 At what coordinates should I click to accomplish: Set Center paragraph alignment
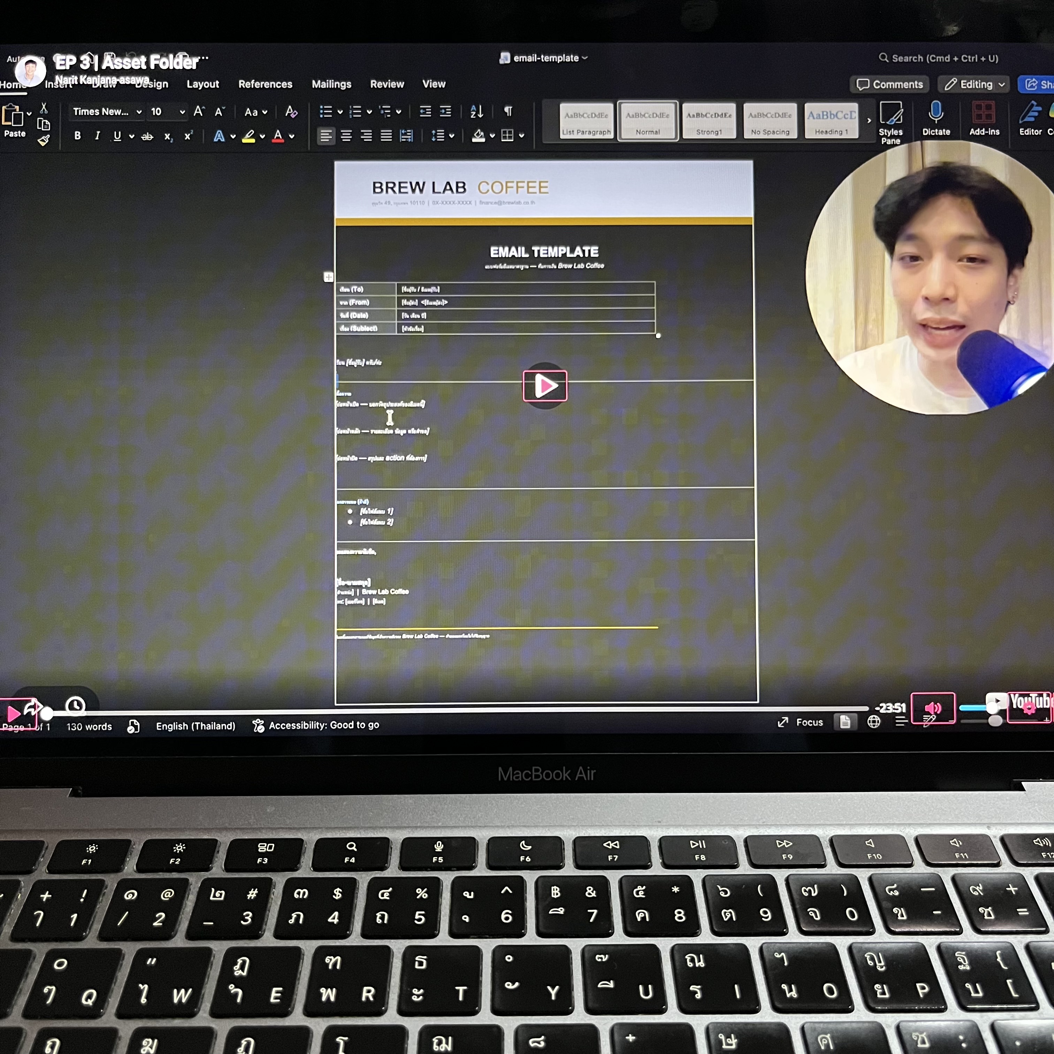click(x=346, y=136)
